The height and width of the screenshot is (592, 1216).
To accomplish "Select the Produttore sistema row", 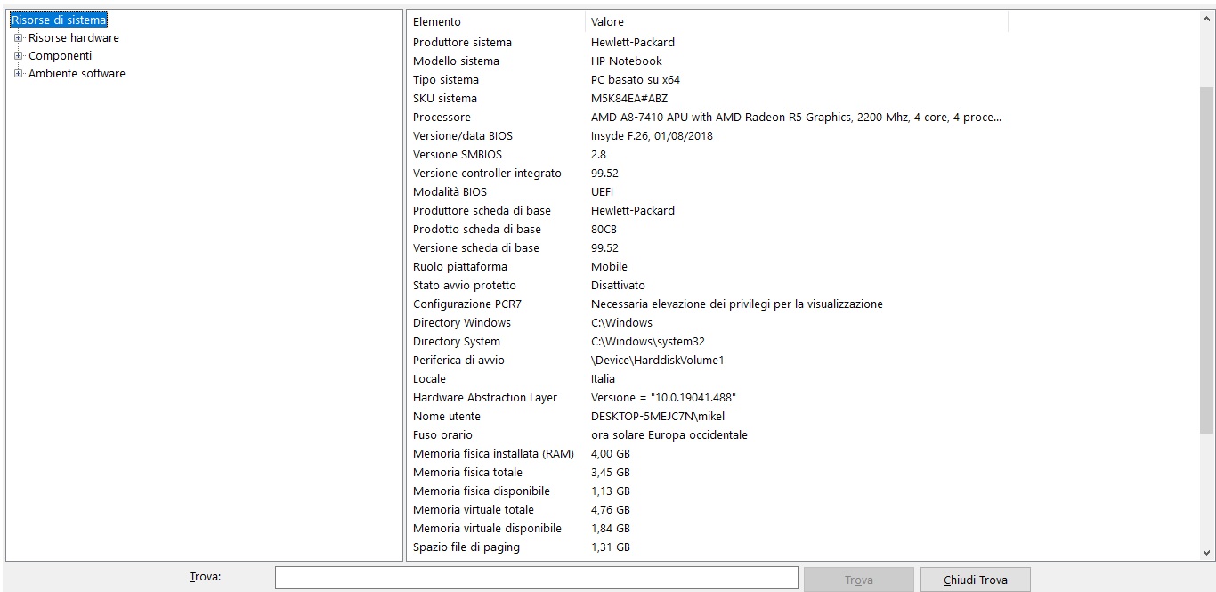I will (x=708, y=42).
